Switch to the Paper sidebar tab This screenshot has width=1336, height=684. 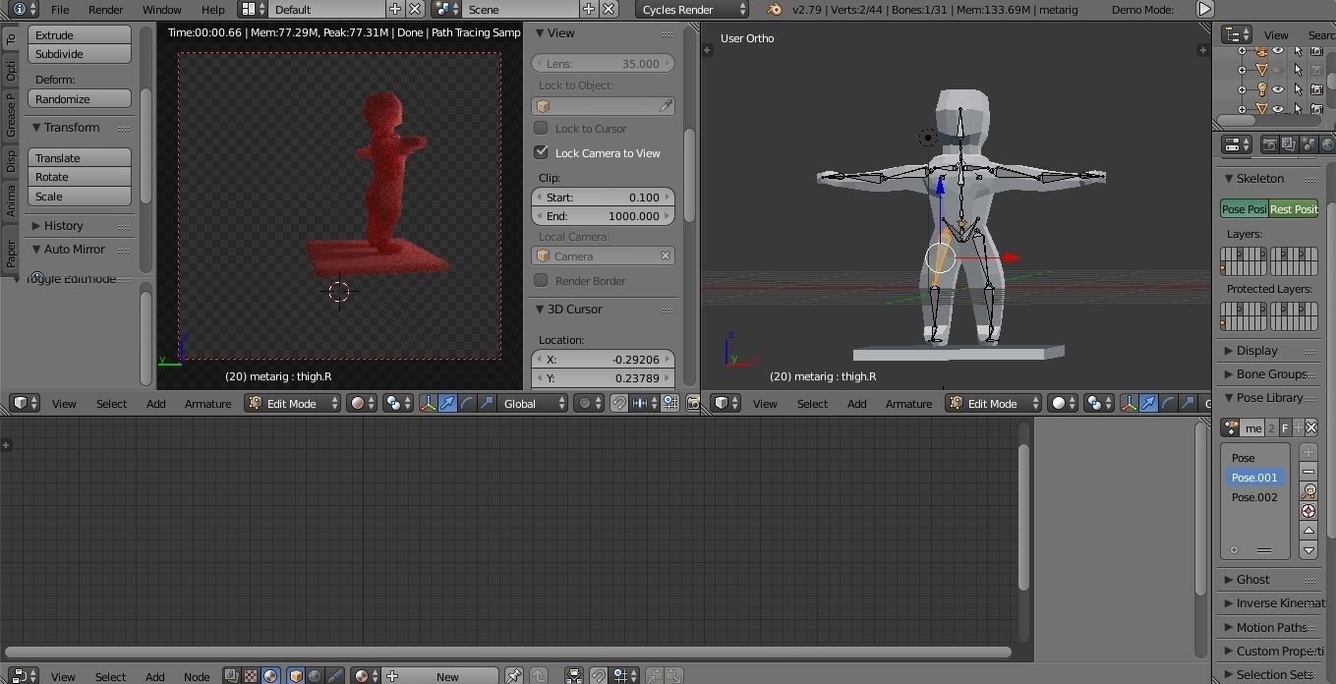click(x=11, y=254)
